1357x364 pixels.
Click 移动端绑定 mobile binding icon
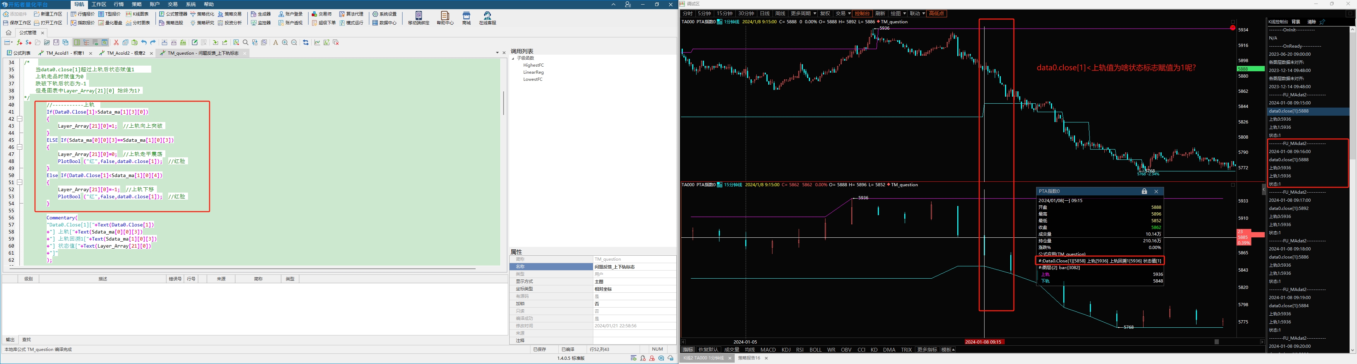pos(419,18)
